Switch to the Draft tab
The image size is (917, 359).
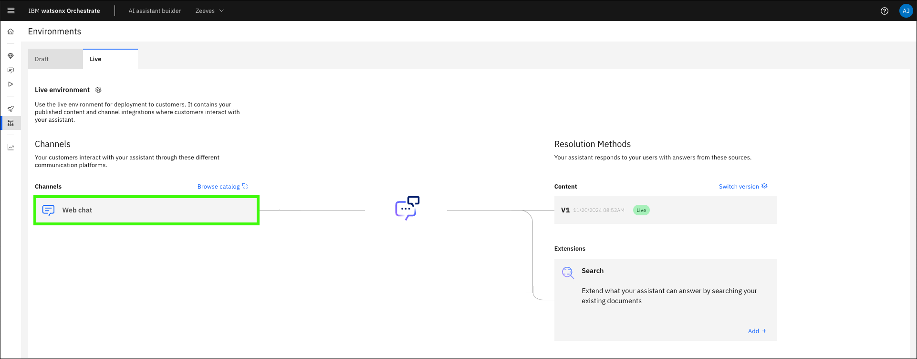point(55,59)
